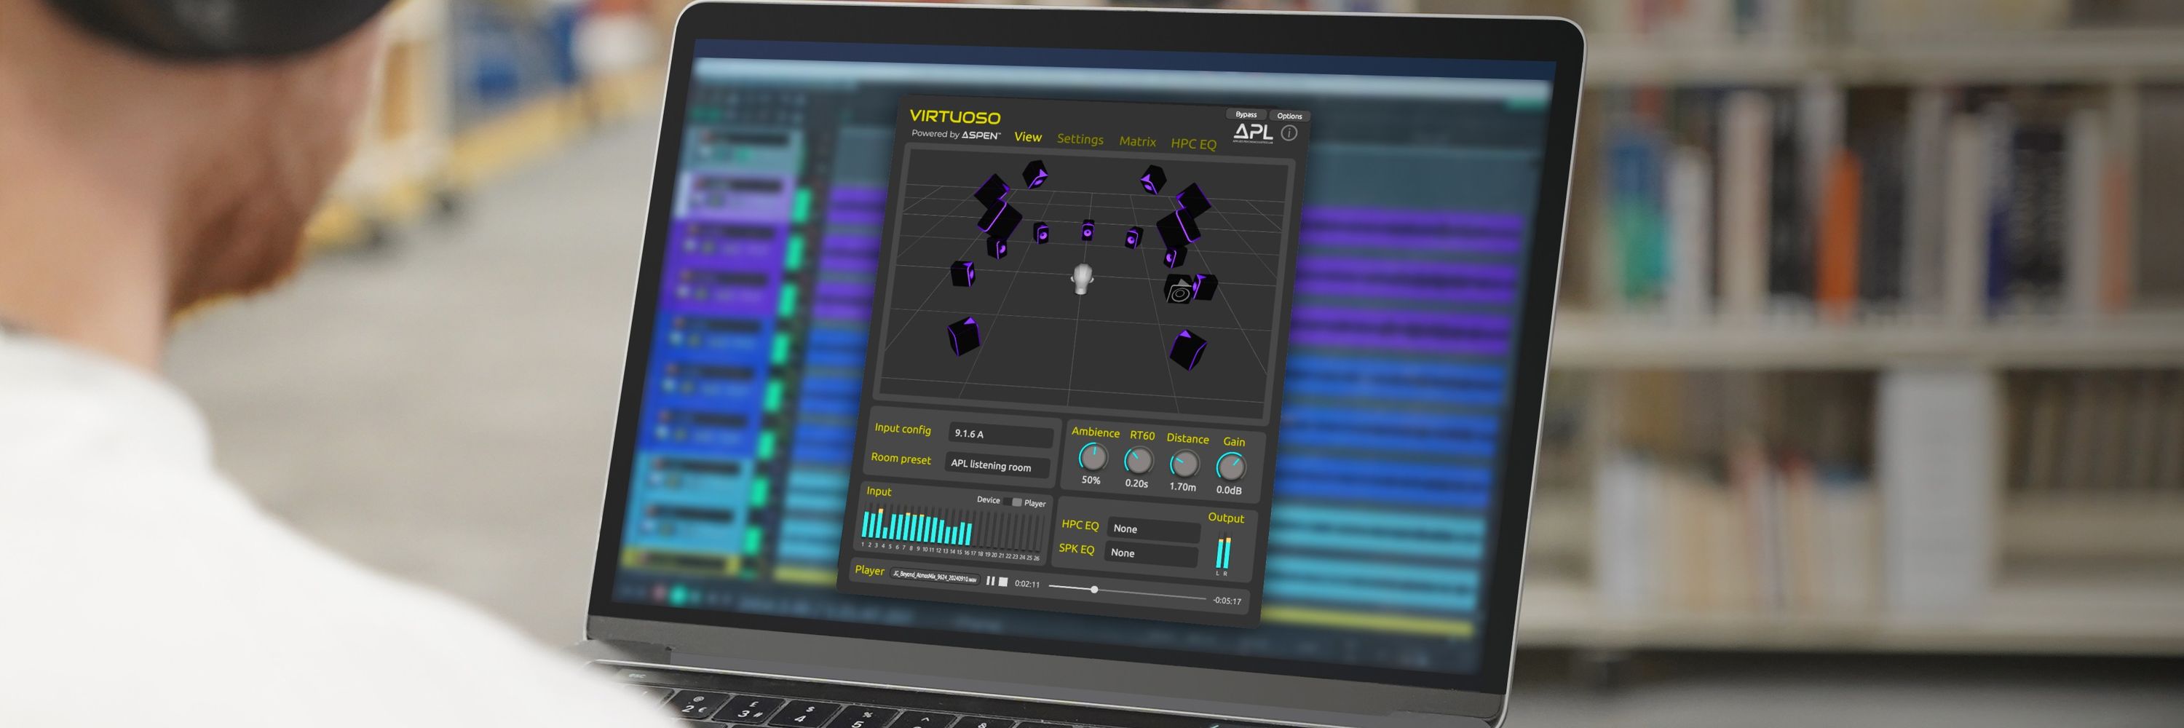The image size is (2184, 728).
Task: Select the front-left speaker beside the center
Action: click(x=1041, y=232)
